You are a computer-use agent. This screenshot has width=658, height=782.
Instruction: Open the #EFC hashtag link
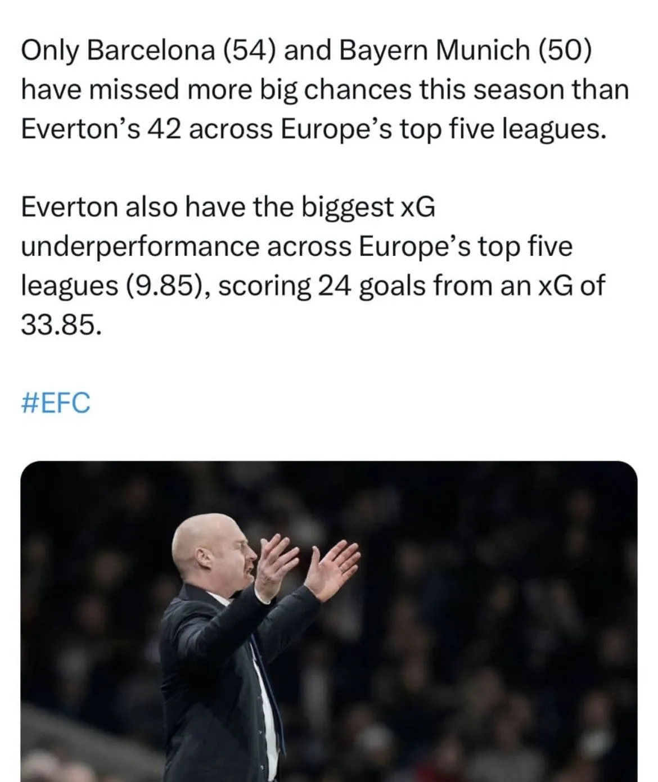(55, 404)
